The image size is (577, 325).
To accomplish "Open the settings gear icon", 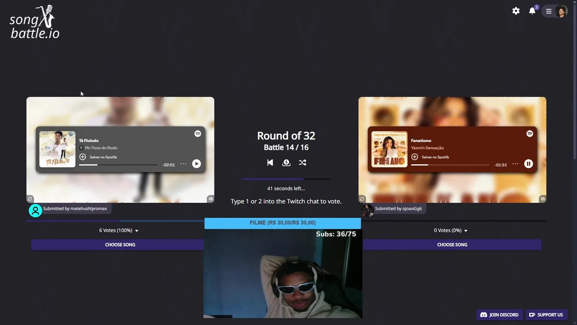I will click(516, 11).
